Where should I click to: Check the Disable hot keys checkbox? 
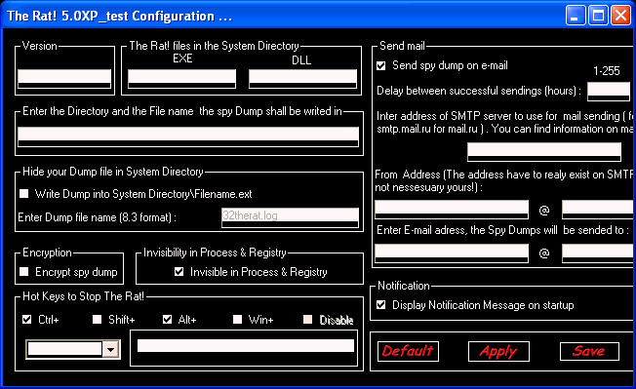308,320
